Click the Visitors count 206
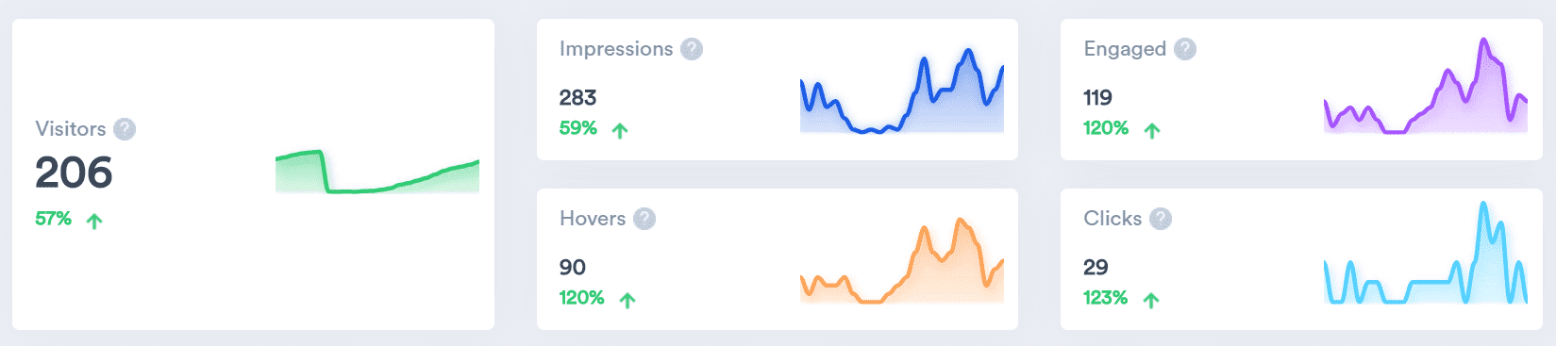 coord(74,173)
